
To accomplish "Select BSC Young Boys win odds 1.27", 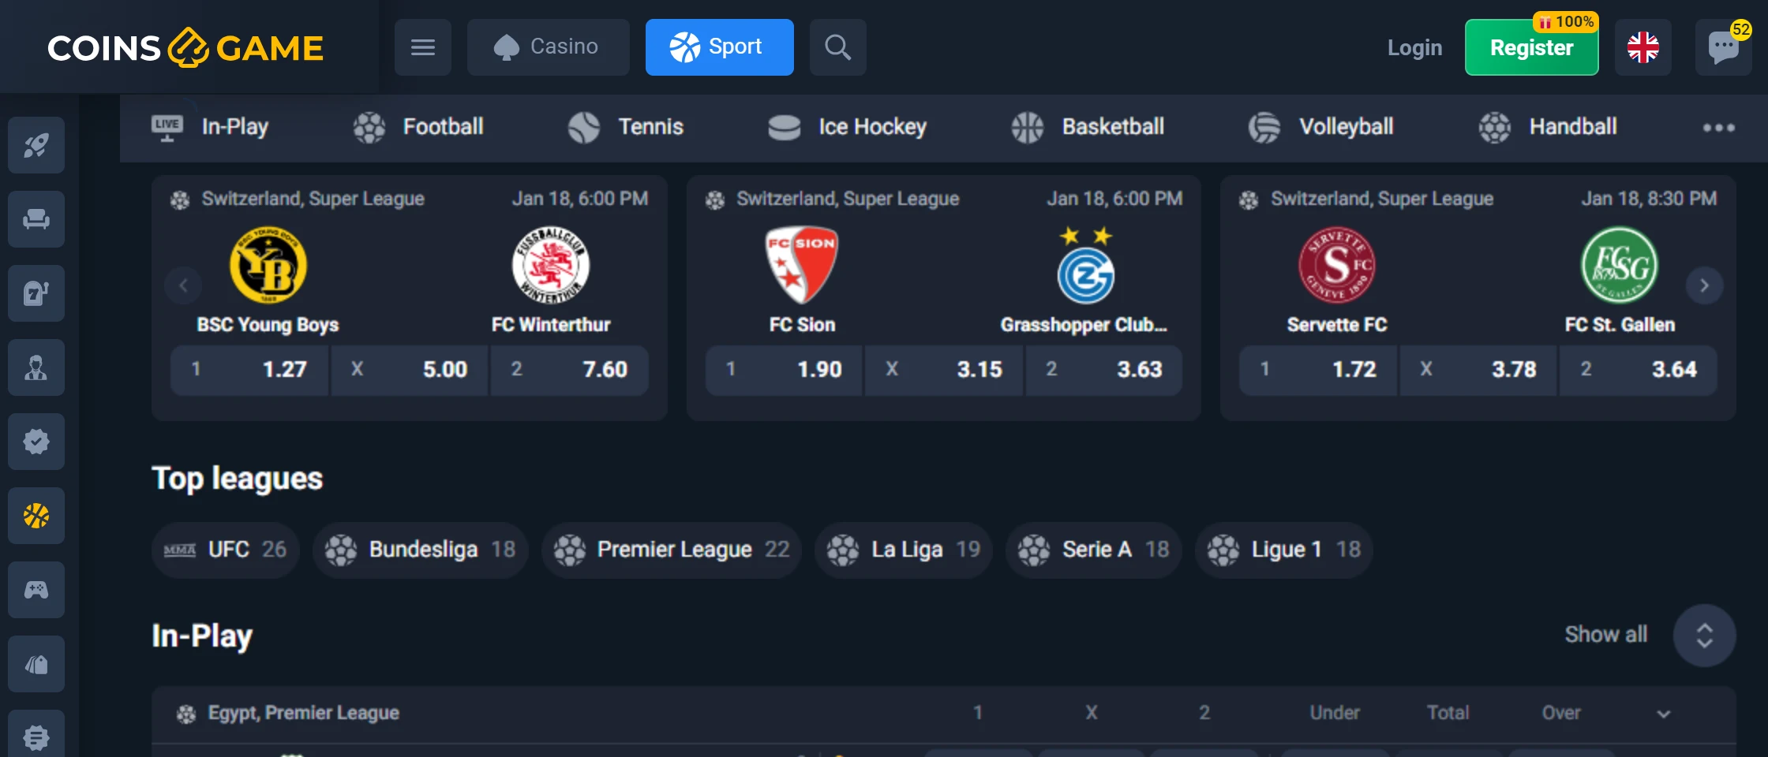I will [x=249, y=370].
